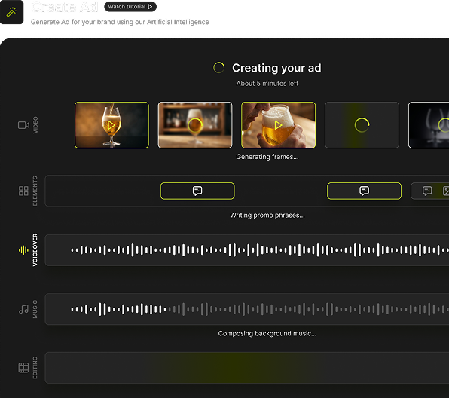The image size is (449, 398).
Task: Click the Music note icon
Action: (x=23, y=309)
